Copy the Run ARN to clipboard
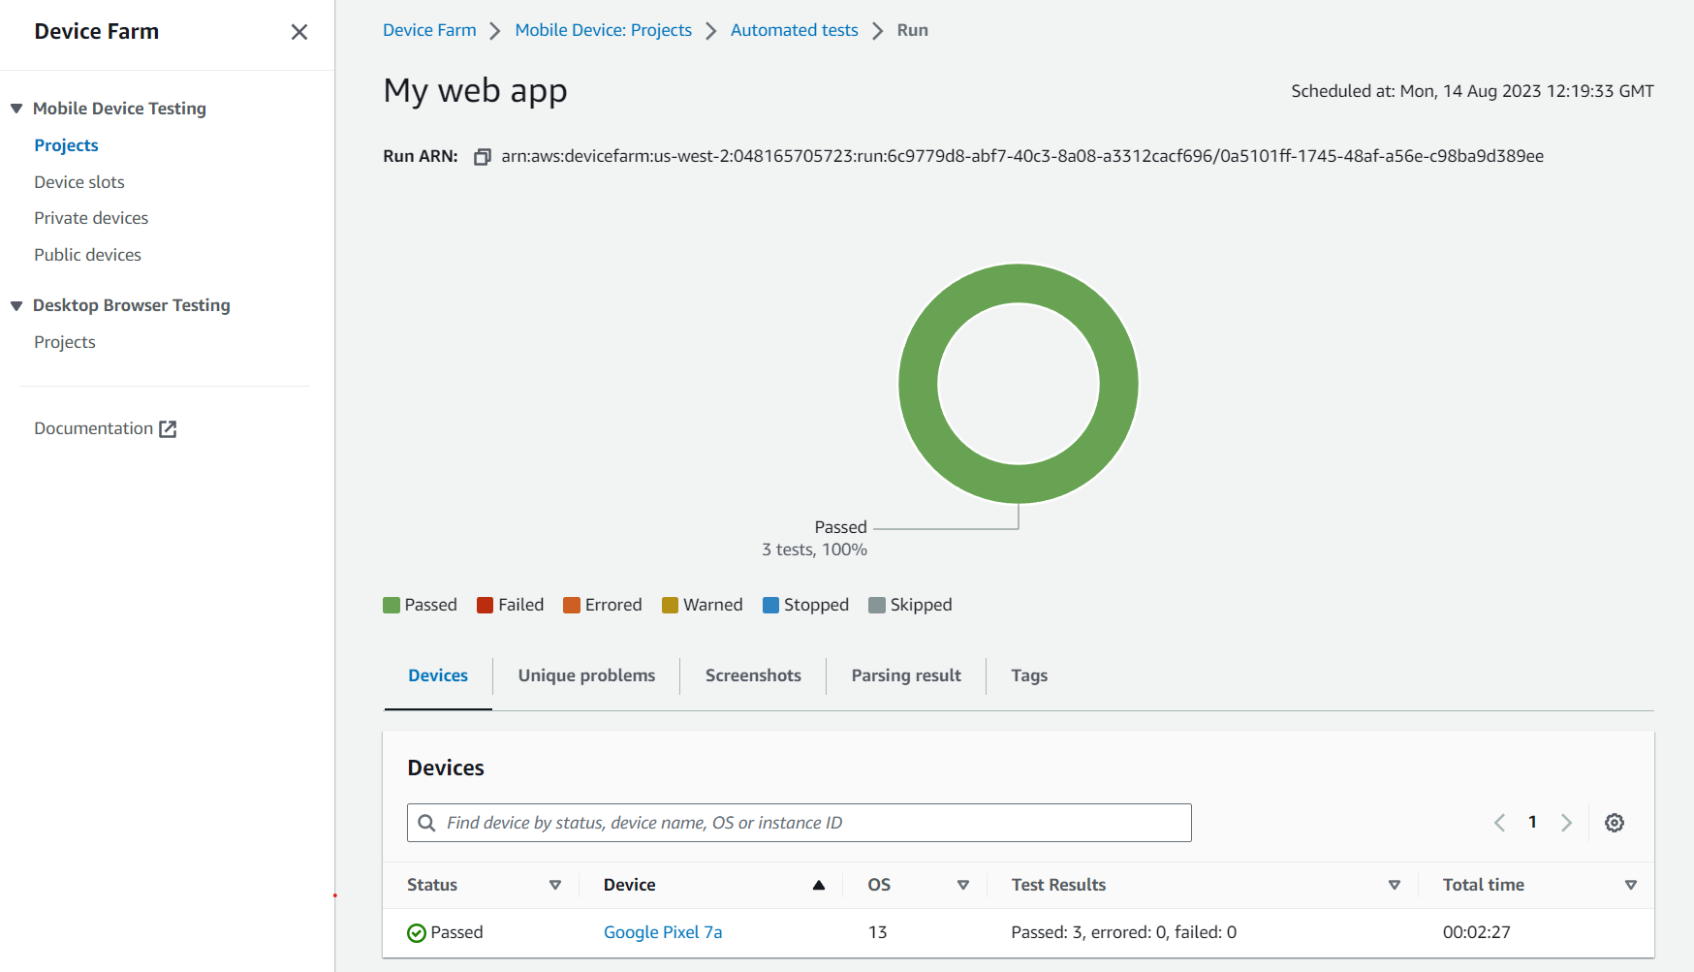 point(482,157)
